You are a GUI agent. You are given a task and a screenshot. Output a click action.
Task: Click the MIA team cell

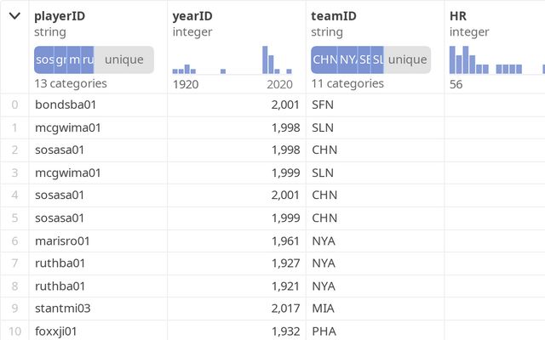click(323, 309)
